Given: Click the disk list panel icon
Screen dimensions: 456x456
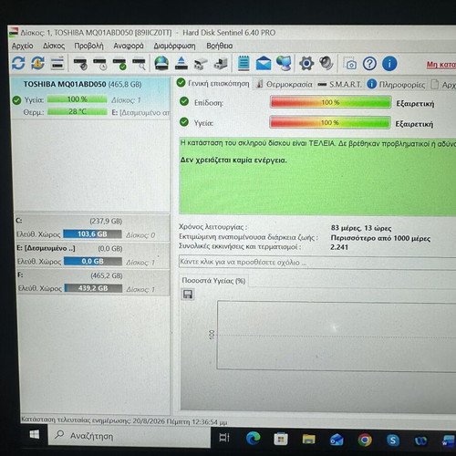Looking at the screenshot, I should pyautogui.click(x=57, y=64).
